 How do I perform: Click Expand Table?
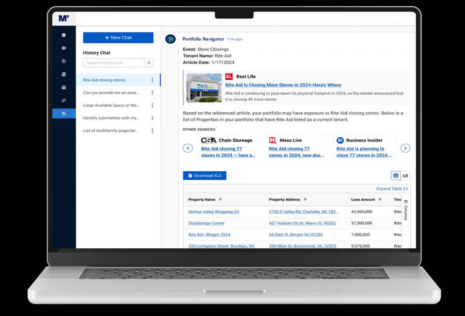coord(392,188)
